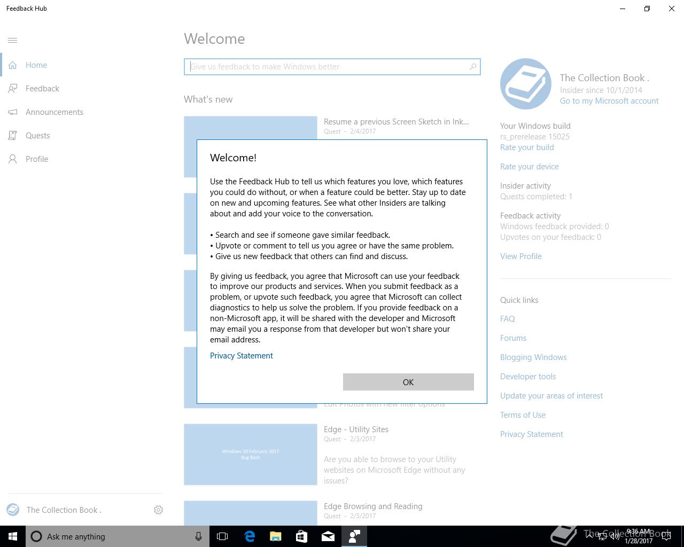The image size is (684, 547).
Task: Open the Edge - Utility Sites quest title
Action: pyautogui.click(x=356, y=429)
